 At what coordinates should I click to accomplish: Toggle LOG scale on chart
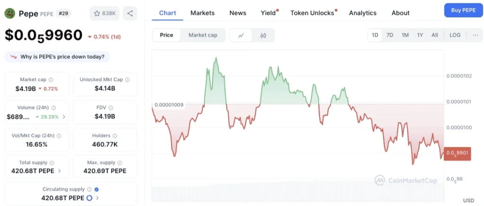click(455, 35)
